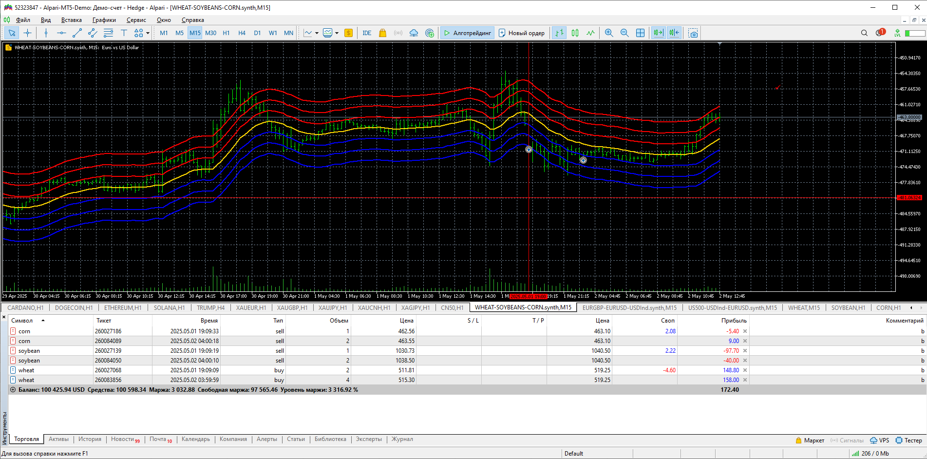
Task: Select the H4 timeframe button
Action: [x=242, y=33]
